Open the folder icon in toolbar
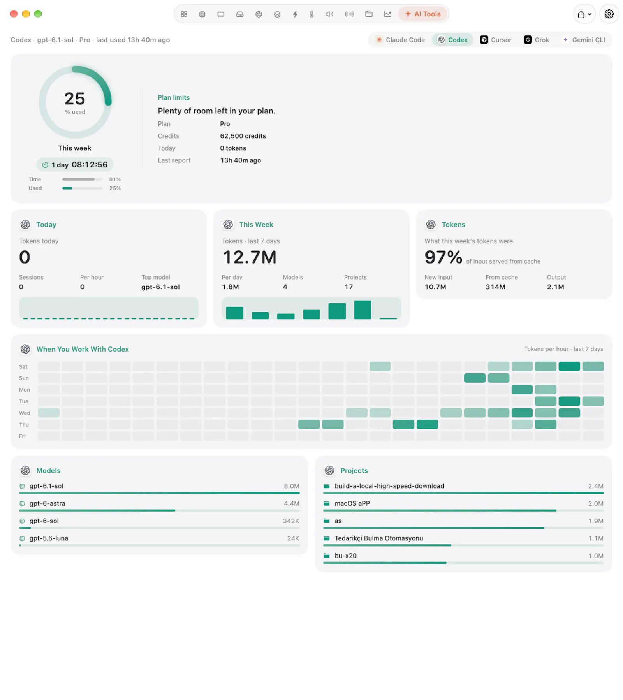 pyautogui.click(x=369, y=14)
